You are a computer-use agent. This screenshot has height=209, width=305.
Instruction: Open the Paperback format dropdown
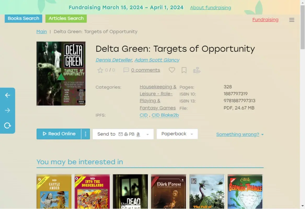click(177, 134)
